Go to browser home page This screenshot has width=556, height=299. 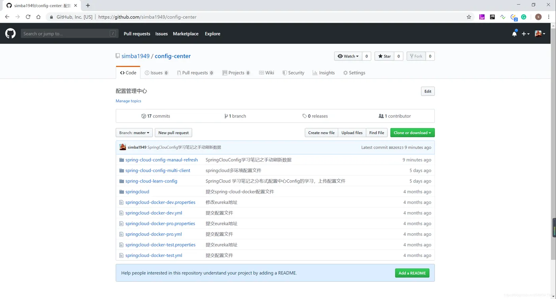38,17
